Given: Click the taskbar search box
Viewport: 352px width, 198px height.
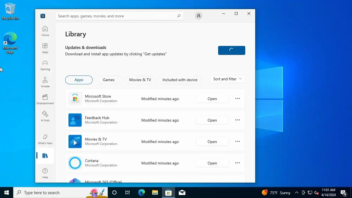Looking at the screenshot, I should (61, 193).
